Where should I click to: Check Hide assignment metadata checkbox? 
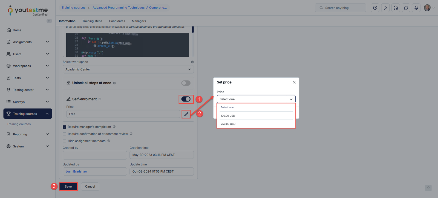click(65, 141)
